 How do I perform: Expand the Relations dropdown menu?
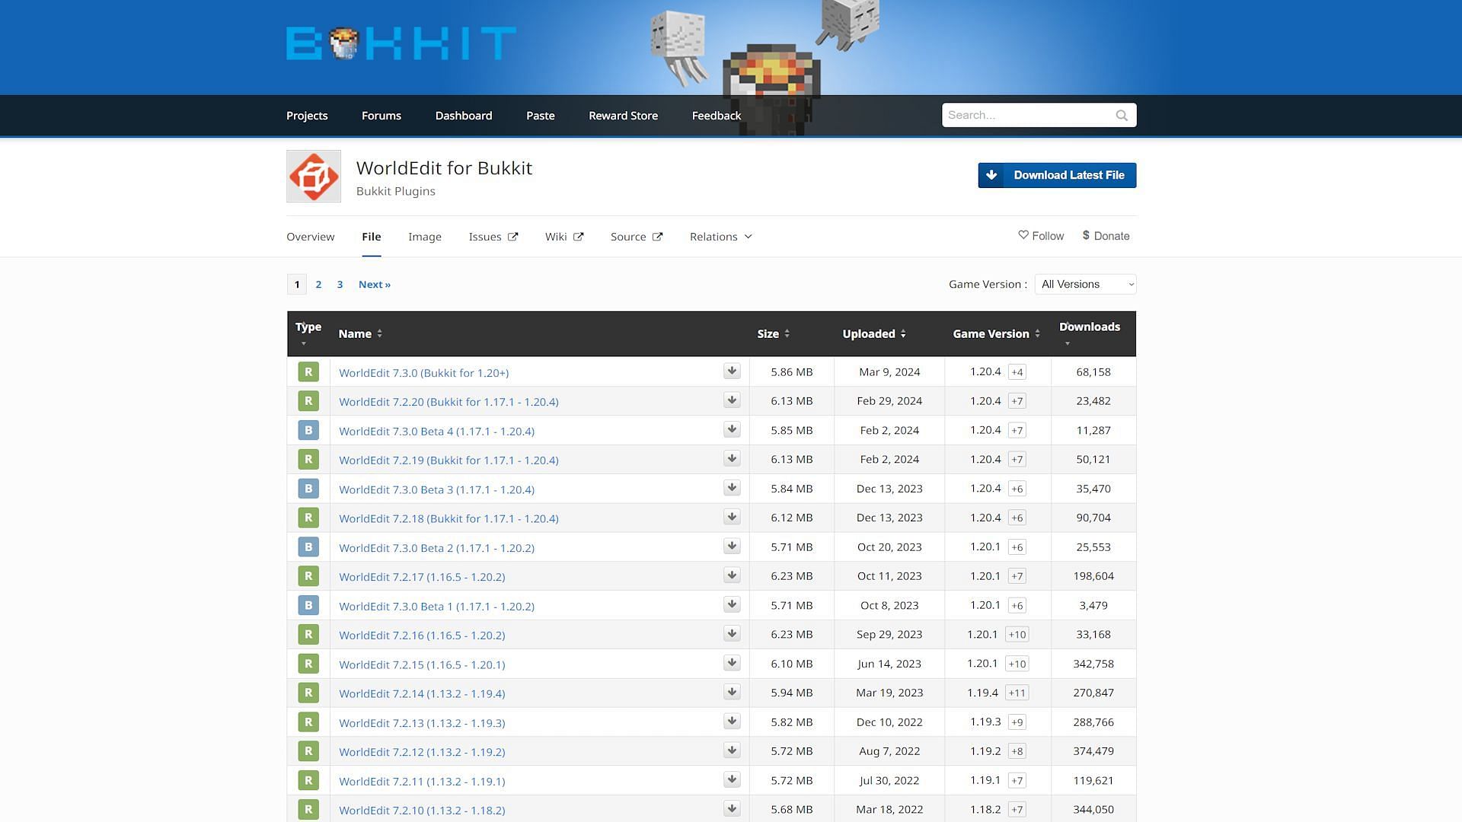click(720, 237)
